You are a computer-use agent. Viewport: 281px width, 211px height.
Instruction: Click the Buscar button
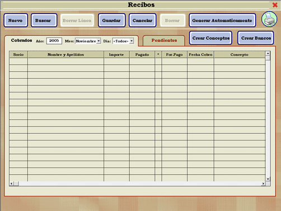(44, 20)
